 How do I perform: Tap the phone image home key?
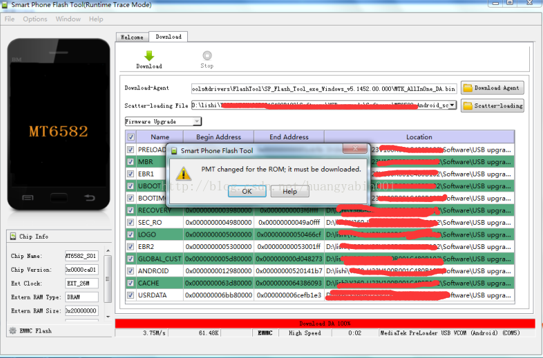pos(59,198)
